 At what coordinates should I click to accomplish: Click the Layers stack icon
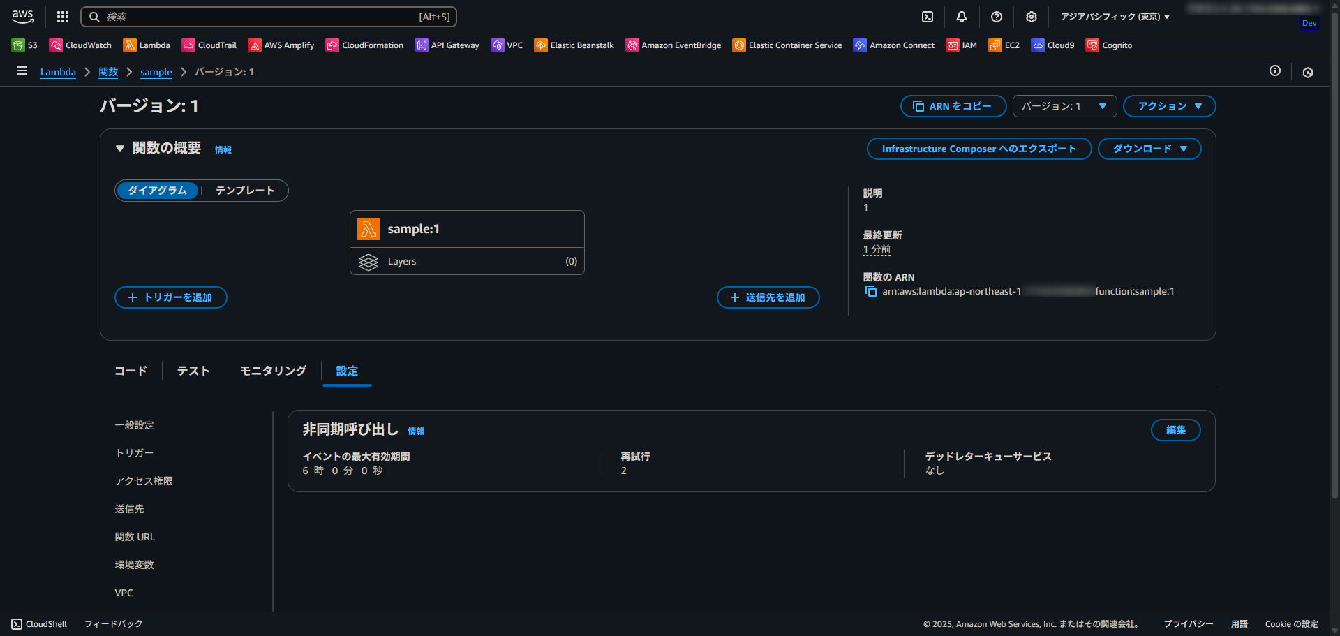click(368, 262)
